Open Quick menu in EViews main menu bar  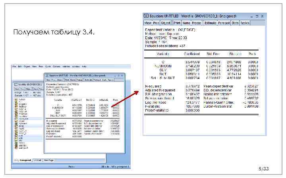[48, 66]
